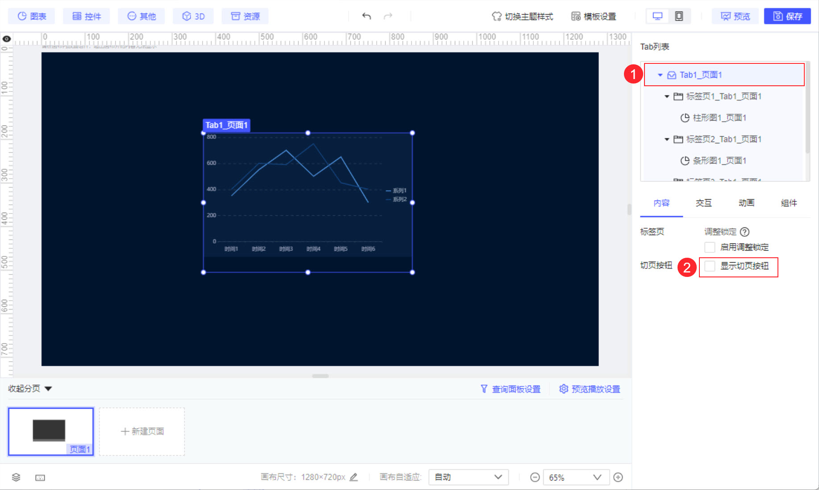Open the 画布自适应 自动 dropdown
The width and height of the screenshot is (819, 490).
(468, 477)
